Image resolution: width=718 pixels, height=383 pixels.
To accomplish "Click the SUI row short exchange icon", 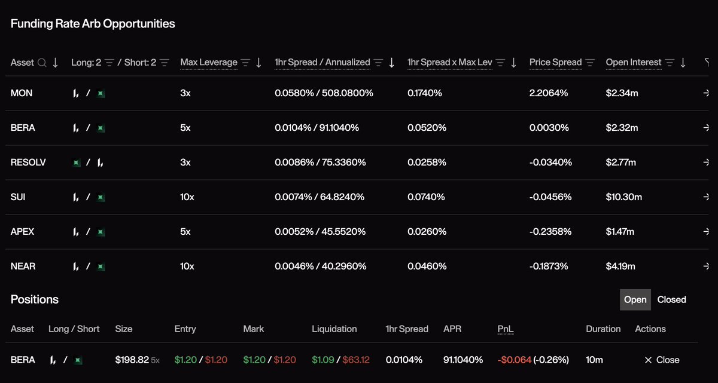I will tap(101, 197).
